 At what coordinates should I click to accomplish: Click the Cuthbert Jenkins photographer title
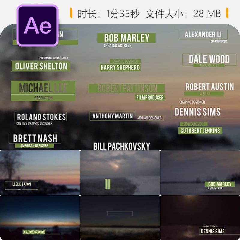point(200,128)
